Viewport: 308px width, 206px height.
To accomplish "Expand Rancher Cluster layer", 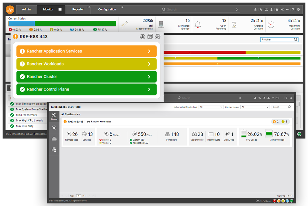I will click(86, 77).
